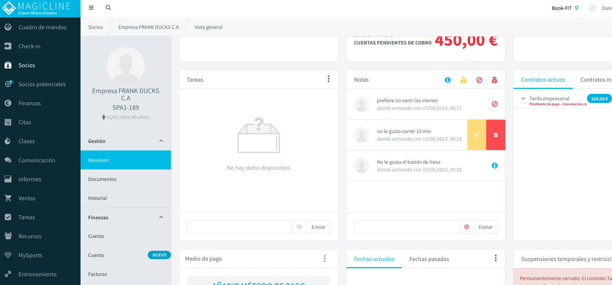Filter notes by warning triangle icon
This screenshot has width=612, height=285.
(x=463, y=80)
